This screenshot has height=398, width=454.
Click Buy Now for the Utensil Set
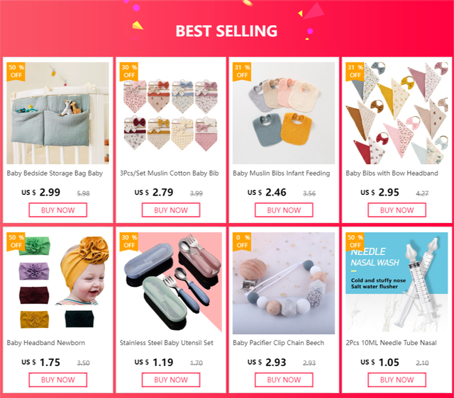click(x=171, y=380)
